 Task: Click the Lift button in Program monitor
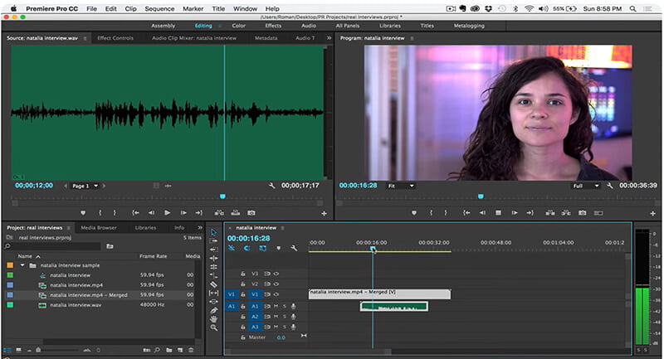pyautogui.click(x=550, y=213)
